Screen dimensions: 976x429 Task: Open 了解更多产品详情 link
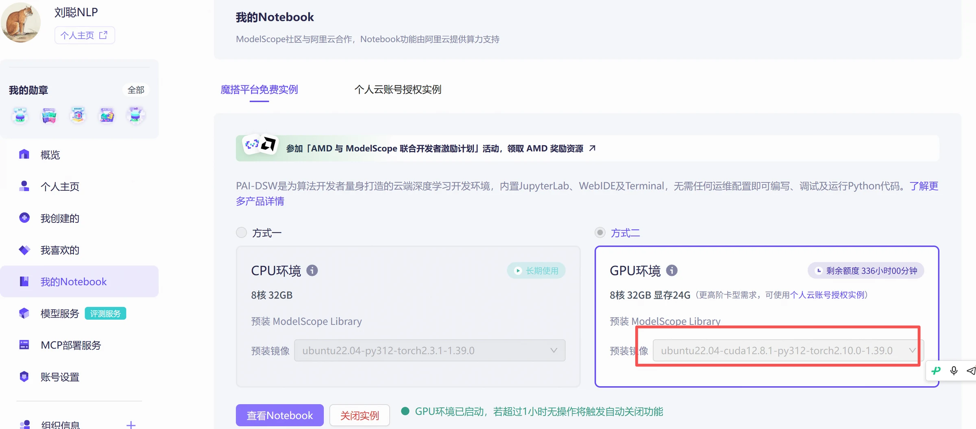pos(587,194)
